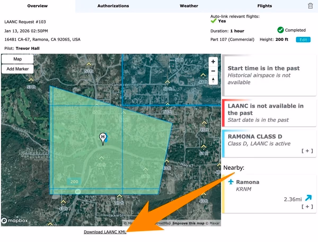Click the 200 altitude grid label
The image size is (318, 242).
(x=74, y=181)
